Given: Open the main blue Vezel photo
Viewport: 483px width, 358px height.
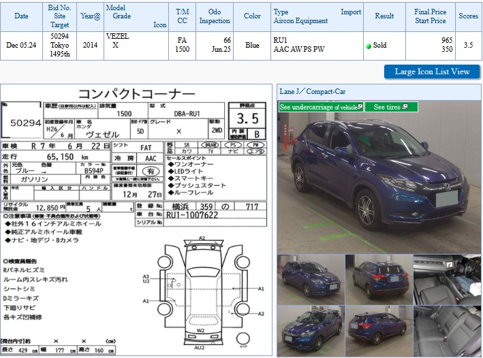Looking at the screenshot, I should pos(379,177).
